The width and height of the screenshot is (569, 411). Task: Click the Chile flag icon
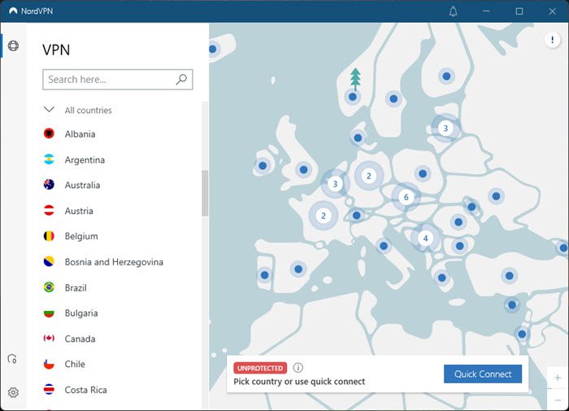point(49,364)
